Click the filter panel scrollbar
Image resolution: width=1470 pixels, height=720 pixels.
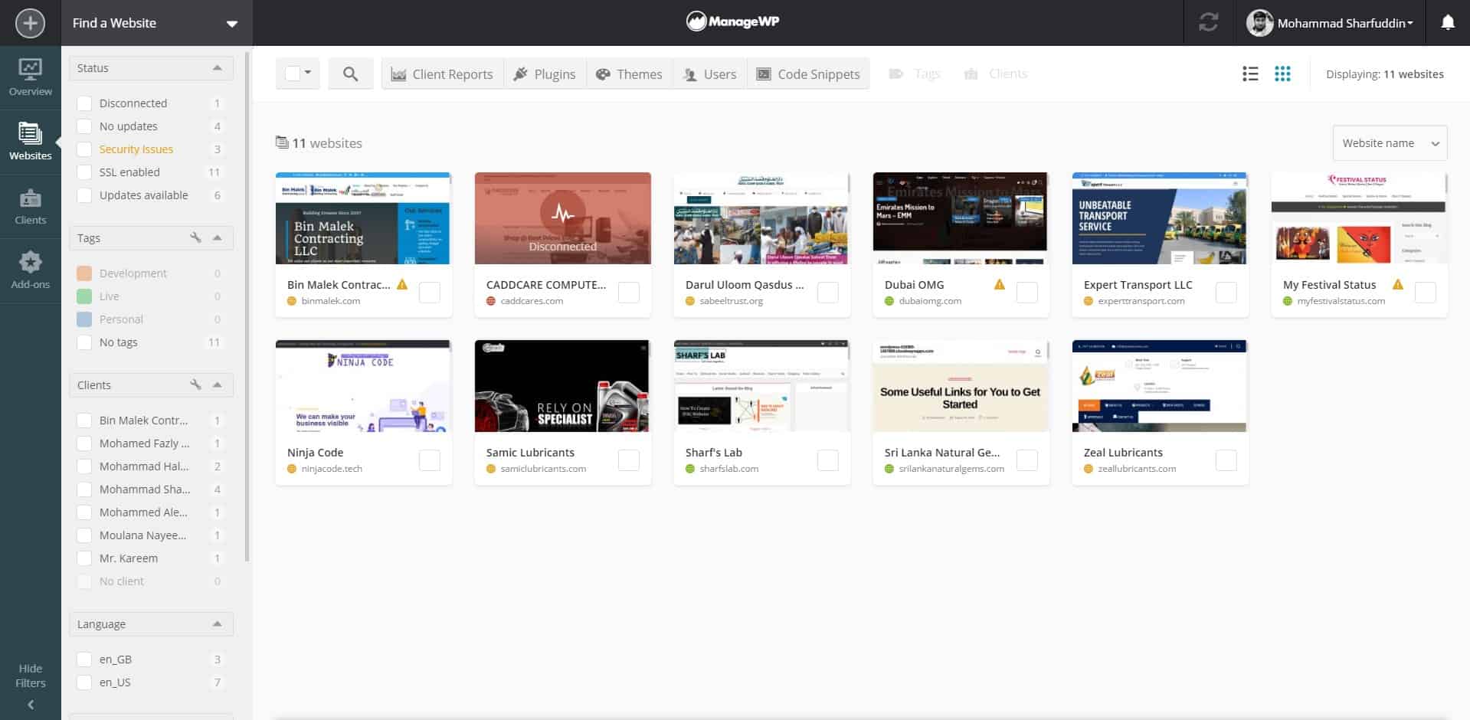[x=247, y=306]
